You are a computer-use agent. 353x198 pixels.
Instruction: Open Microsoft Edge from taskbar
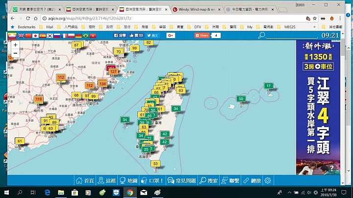point(47,193)
